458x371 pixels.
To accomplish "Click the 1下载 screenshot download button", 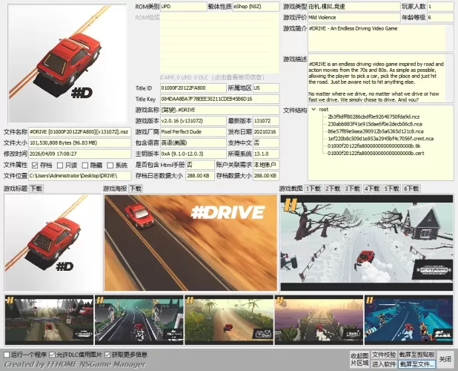I will tap(313, 188).
